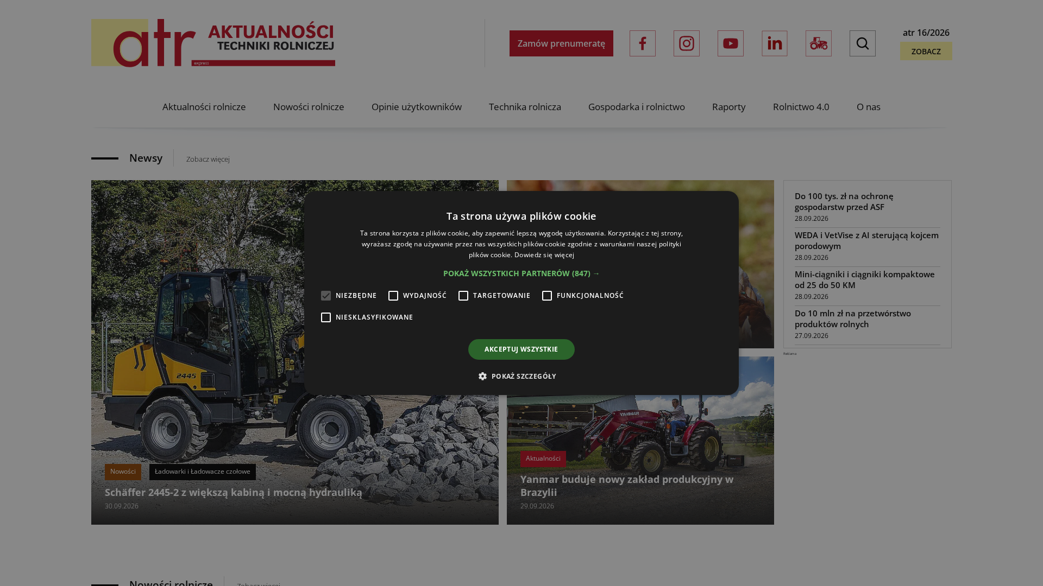
Task: Click the ATR Aktualności Techniki Rolniczej logo
Action: point(213,43)
